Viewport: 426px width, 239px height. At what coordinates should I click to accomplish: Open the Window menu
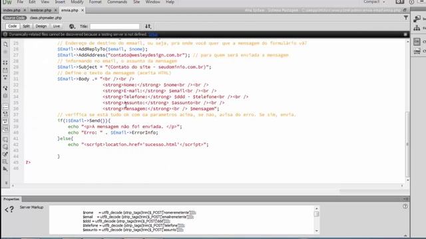152,2
